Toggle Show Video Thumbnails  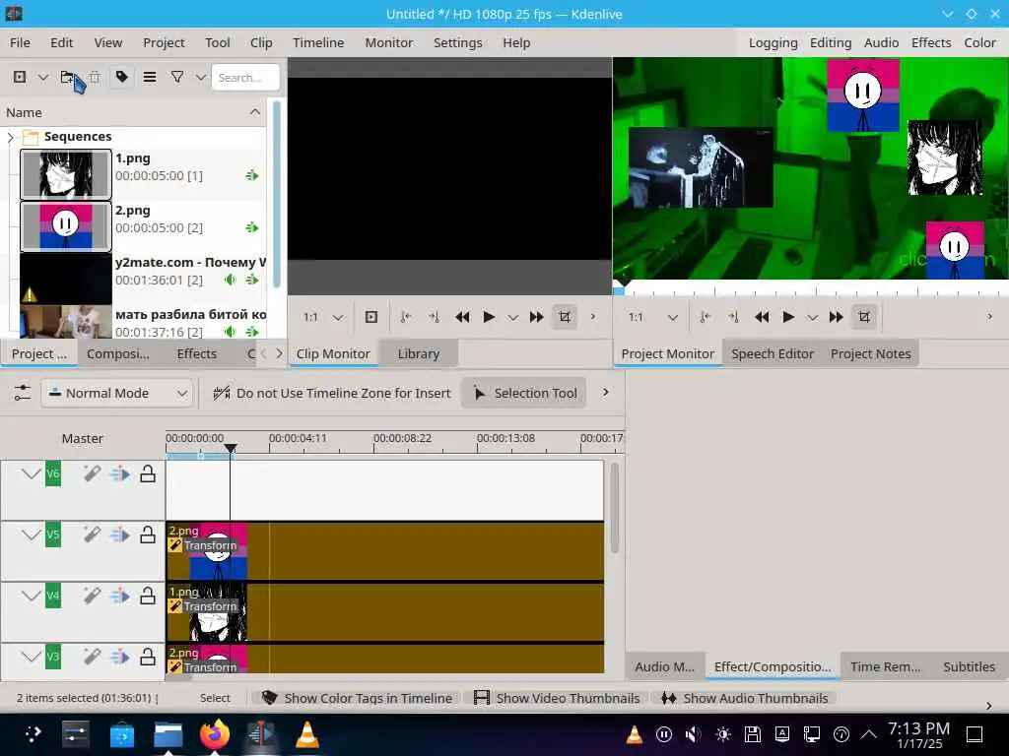[557, 698]
